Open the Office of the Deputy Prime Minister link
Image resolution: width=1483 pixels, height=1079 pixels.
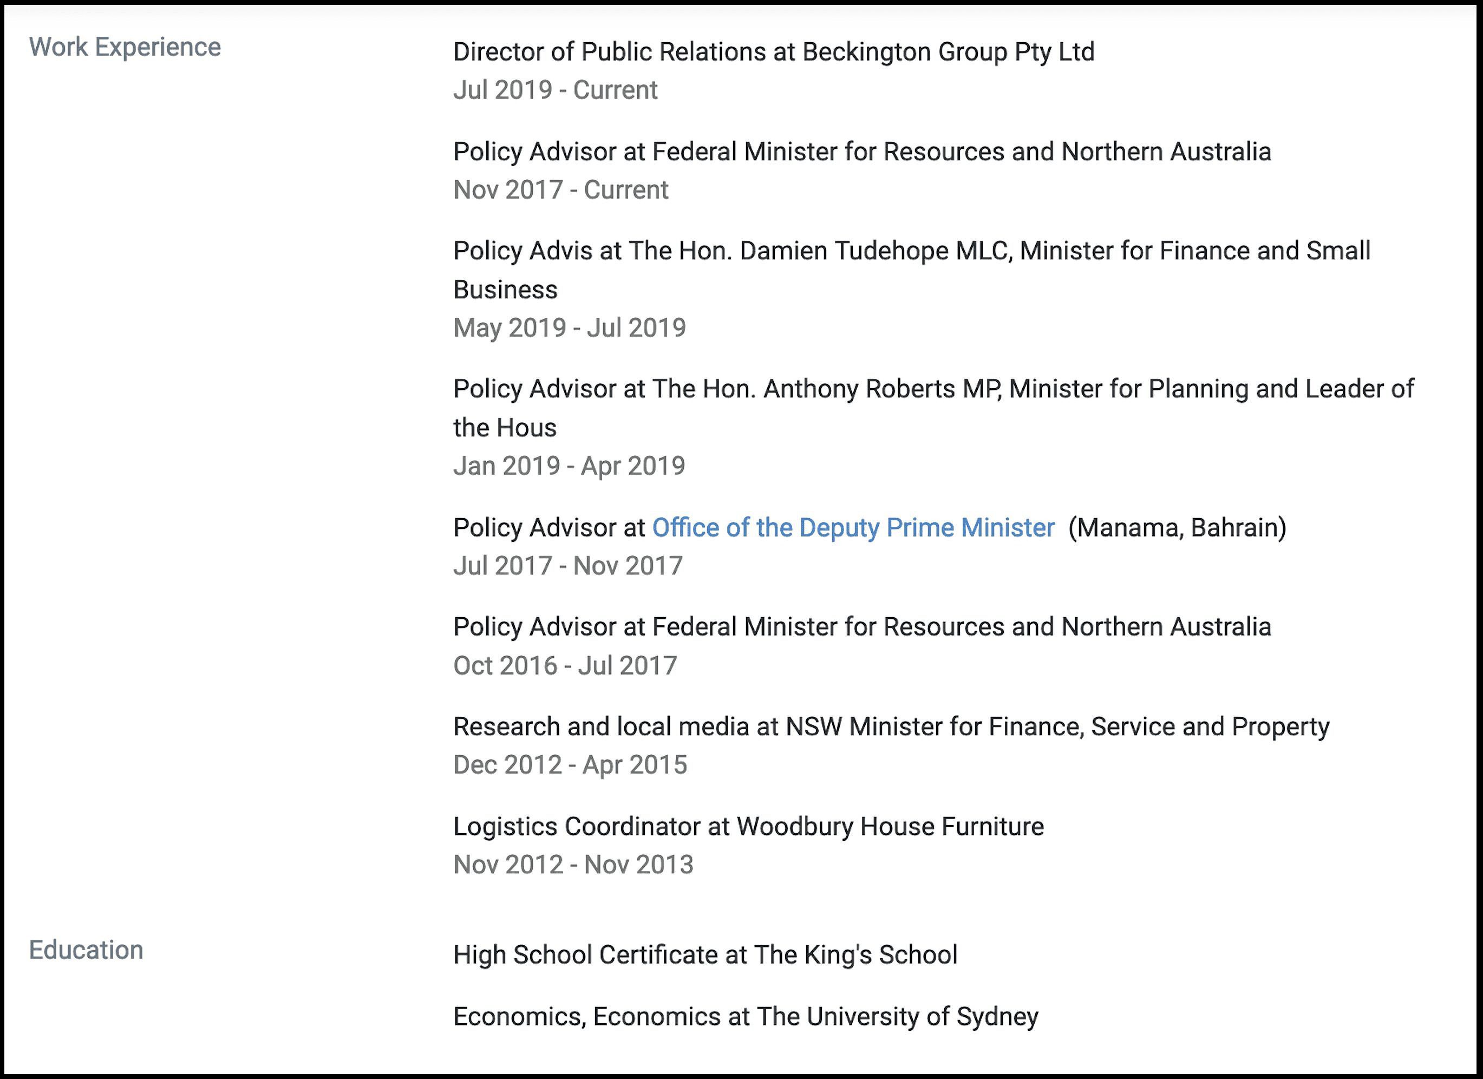(853, 528)
